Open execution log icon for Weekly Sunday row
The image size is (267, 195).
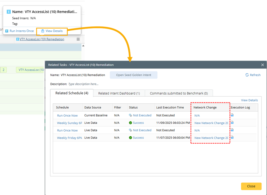click(x=232, y=123)
